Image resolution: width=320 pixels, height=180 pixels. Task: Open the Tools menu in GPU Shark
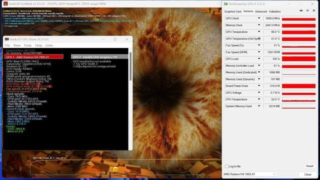[x=27, y=45]
